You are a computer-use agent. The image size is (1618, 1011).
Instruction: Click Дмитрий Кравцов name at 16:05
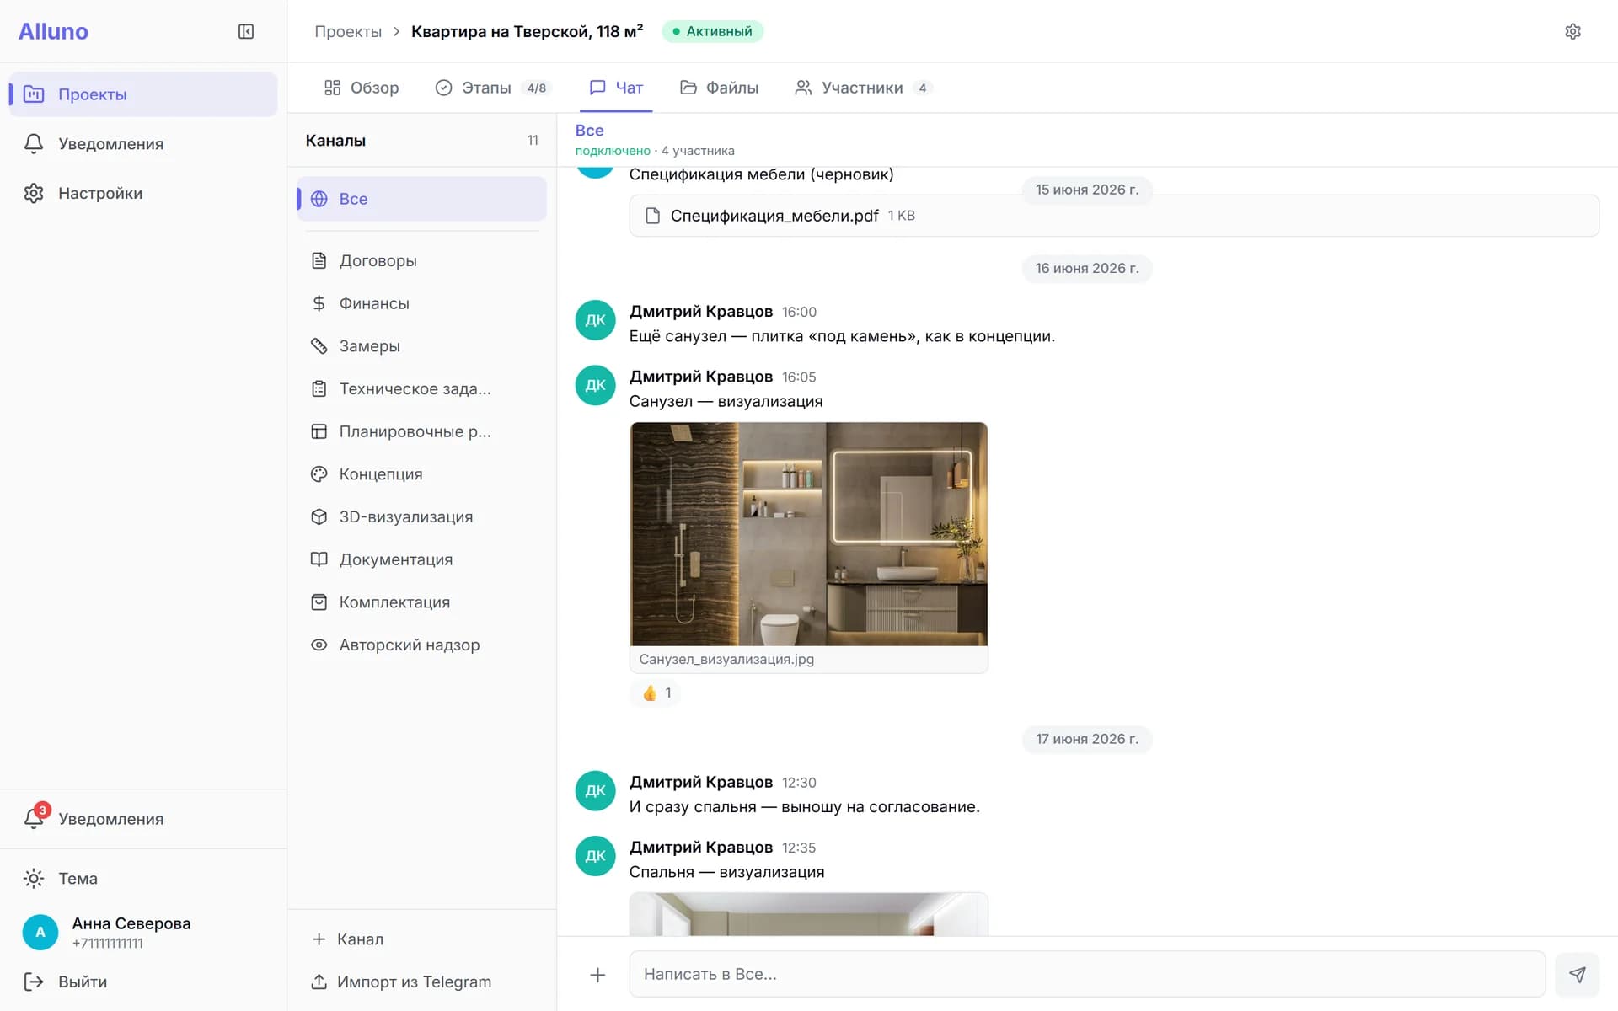click(x=701, y=377)
